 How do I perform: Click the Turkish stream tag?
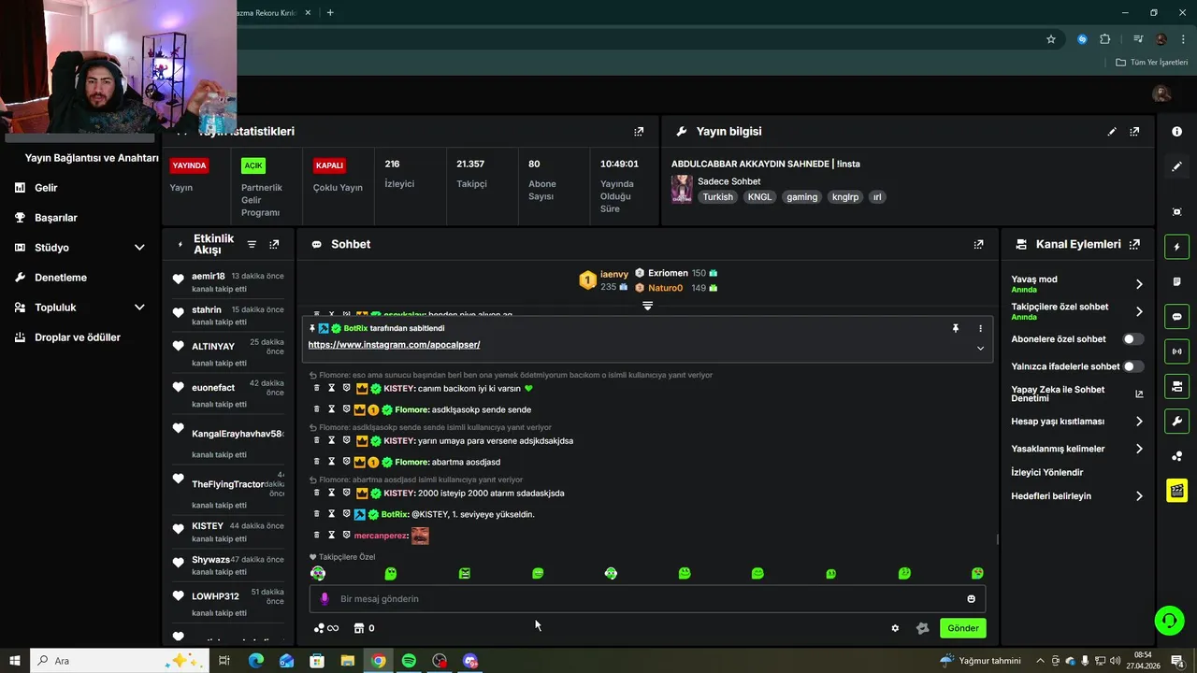718,197
